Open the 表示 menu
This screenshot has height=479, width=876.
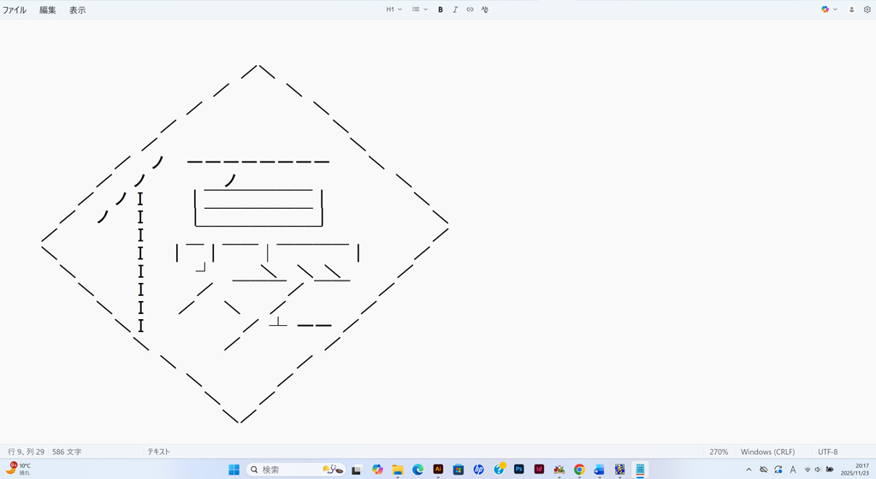(77, 10)
